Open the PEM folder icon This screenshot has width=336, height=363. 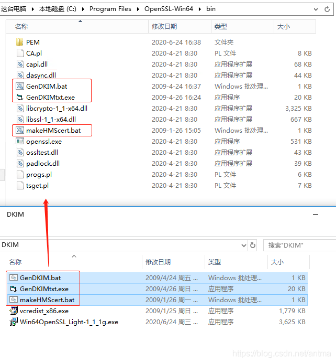click(x=20, y=42)
